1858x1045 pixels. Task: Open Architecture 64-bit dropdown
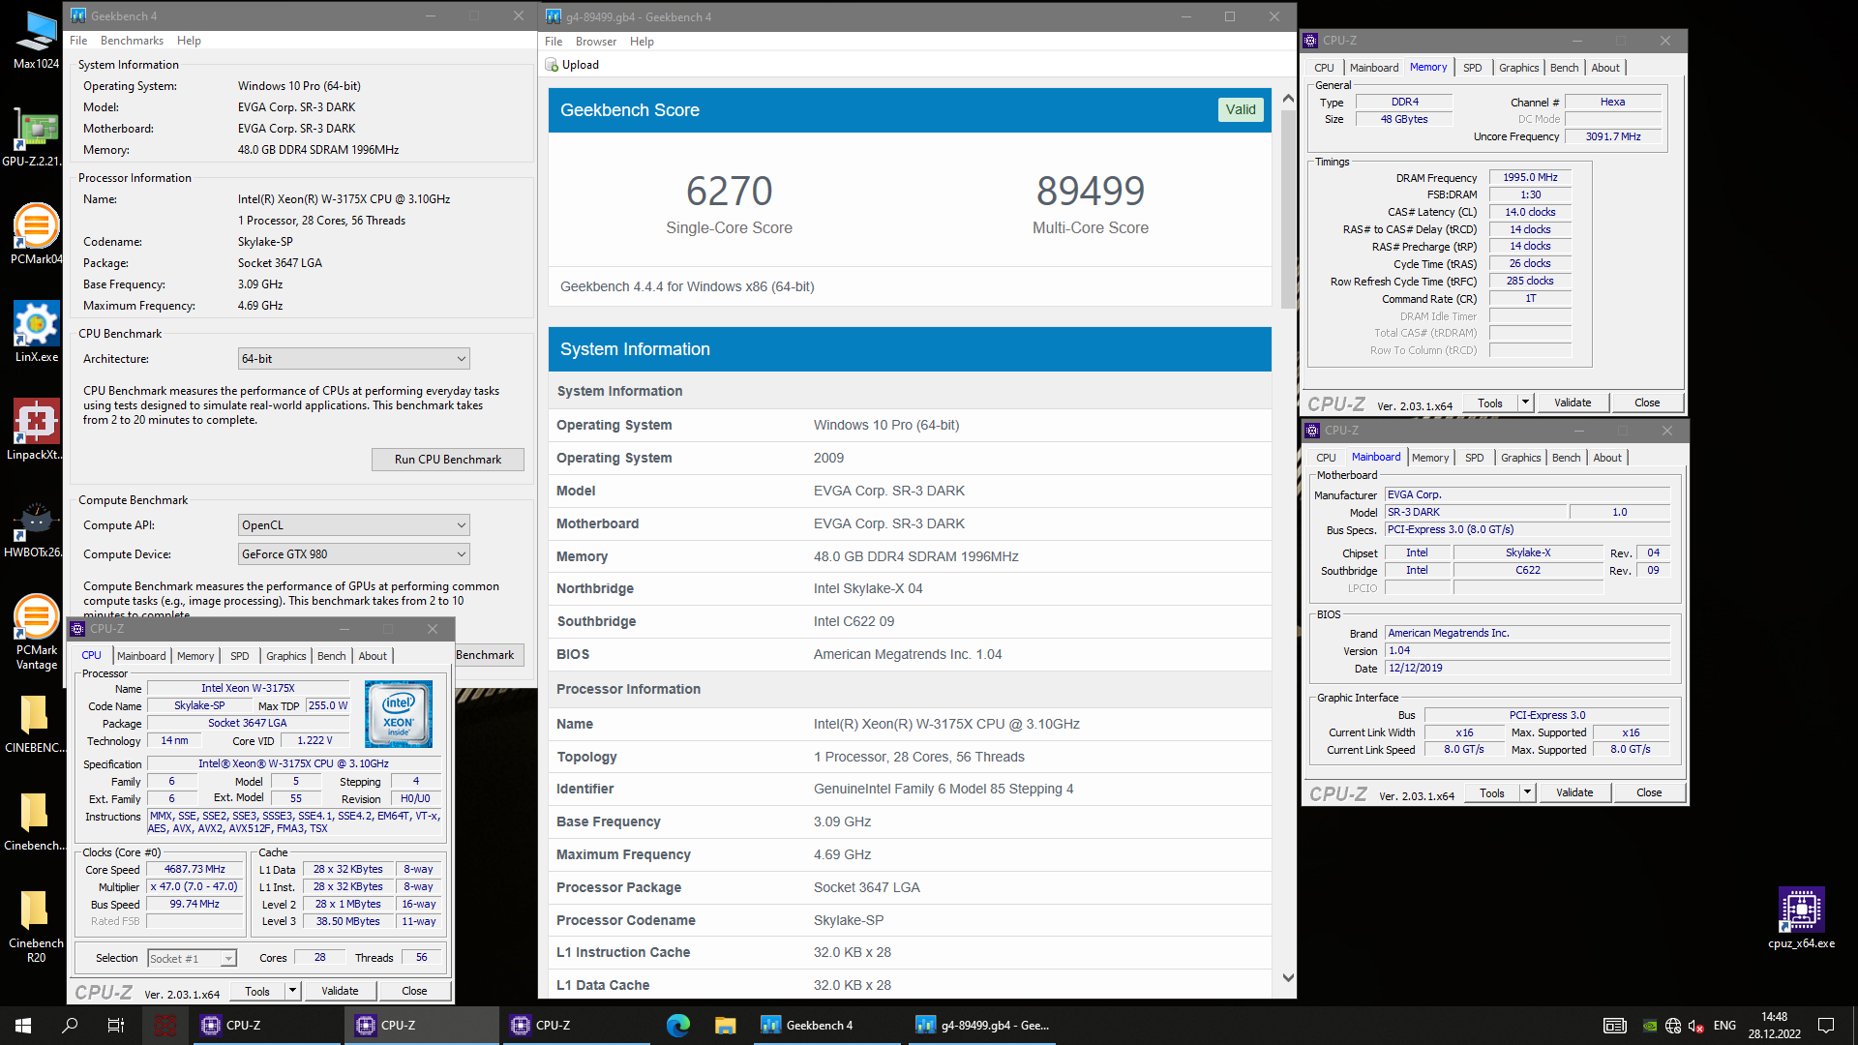click(x=354, y=359)
